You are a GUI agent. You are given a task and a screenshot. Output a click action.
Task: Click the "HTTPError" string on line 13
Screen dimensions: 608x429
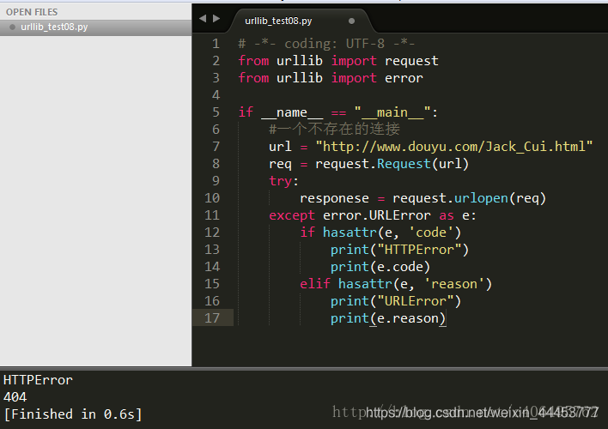(419, 250)
